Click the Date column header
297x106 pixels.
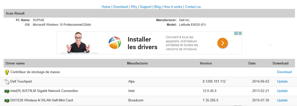click(252, 63)
